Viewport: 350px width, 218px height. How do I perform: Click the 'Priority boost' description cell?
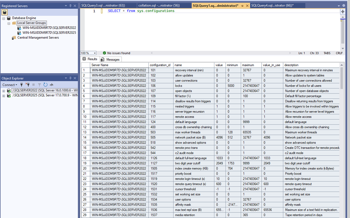(311, 174)
